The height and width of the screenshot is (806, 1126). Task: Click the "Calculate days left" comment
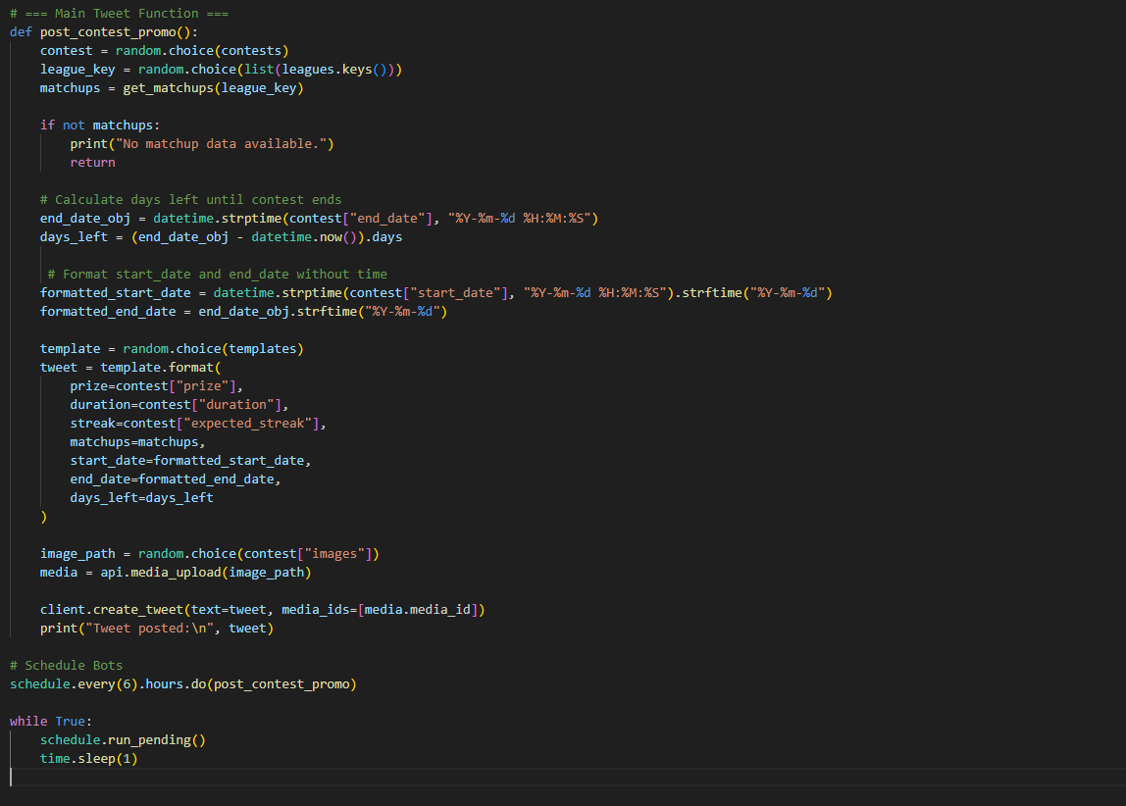click(x=190, y=200)
